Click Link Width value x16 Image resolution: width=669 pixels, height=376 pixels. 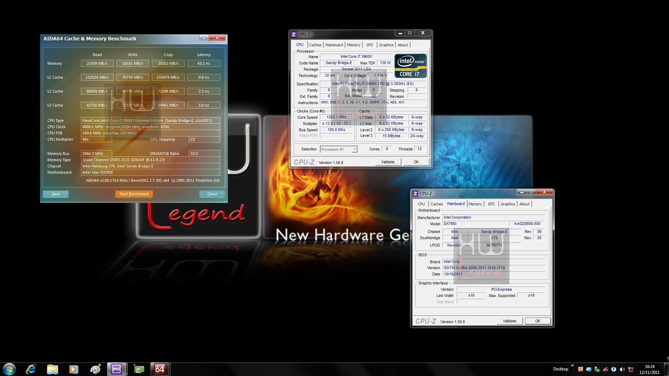(471, 296)
